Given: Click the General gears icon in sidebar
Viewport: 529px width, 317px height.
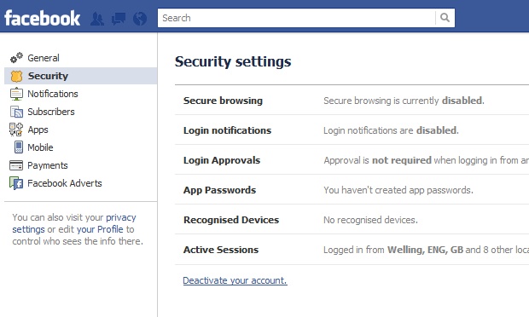Looking at the screenshot, I should click(16, 58).
